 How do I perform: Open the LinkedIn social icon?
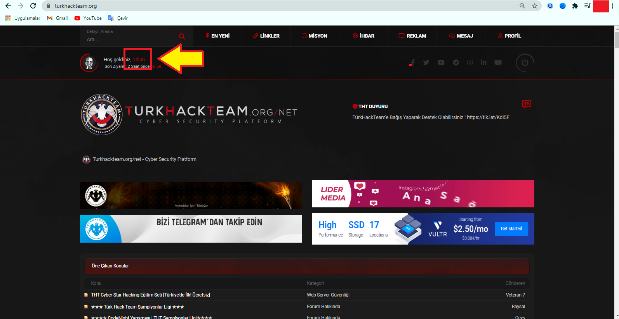point(483,62)
